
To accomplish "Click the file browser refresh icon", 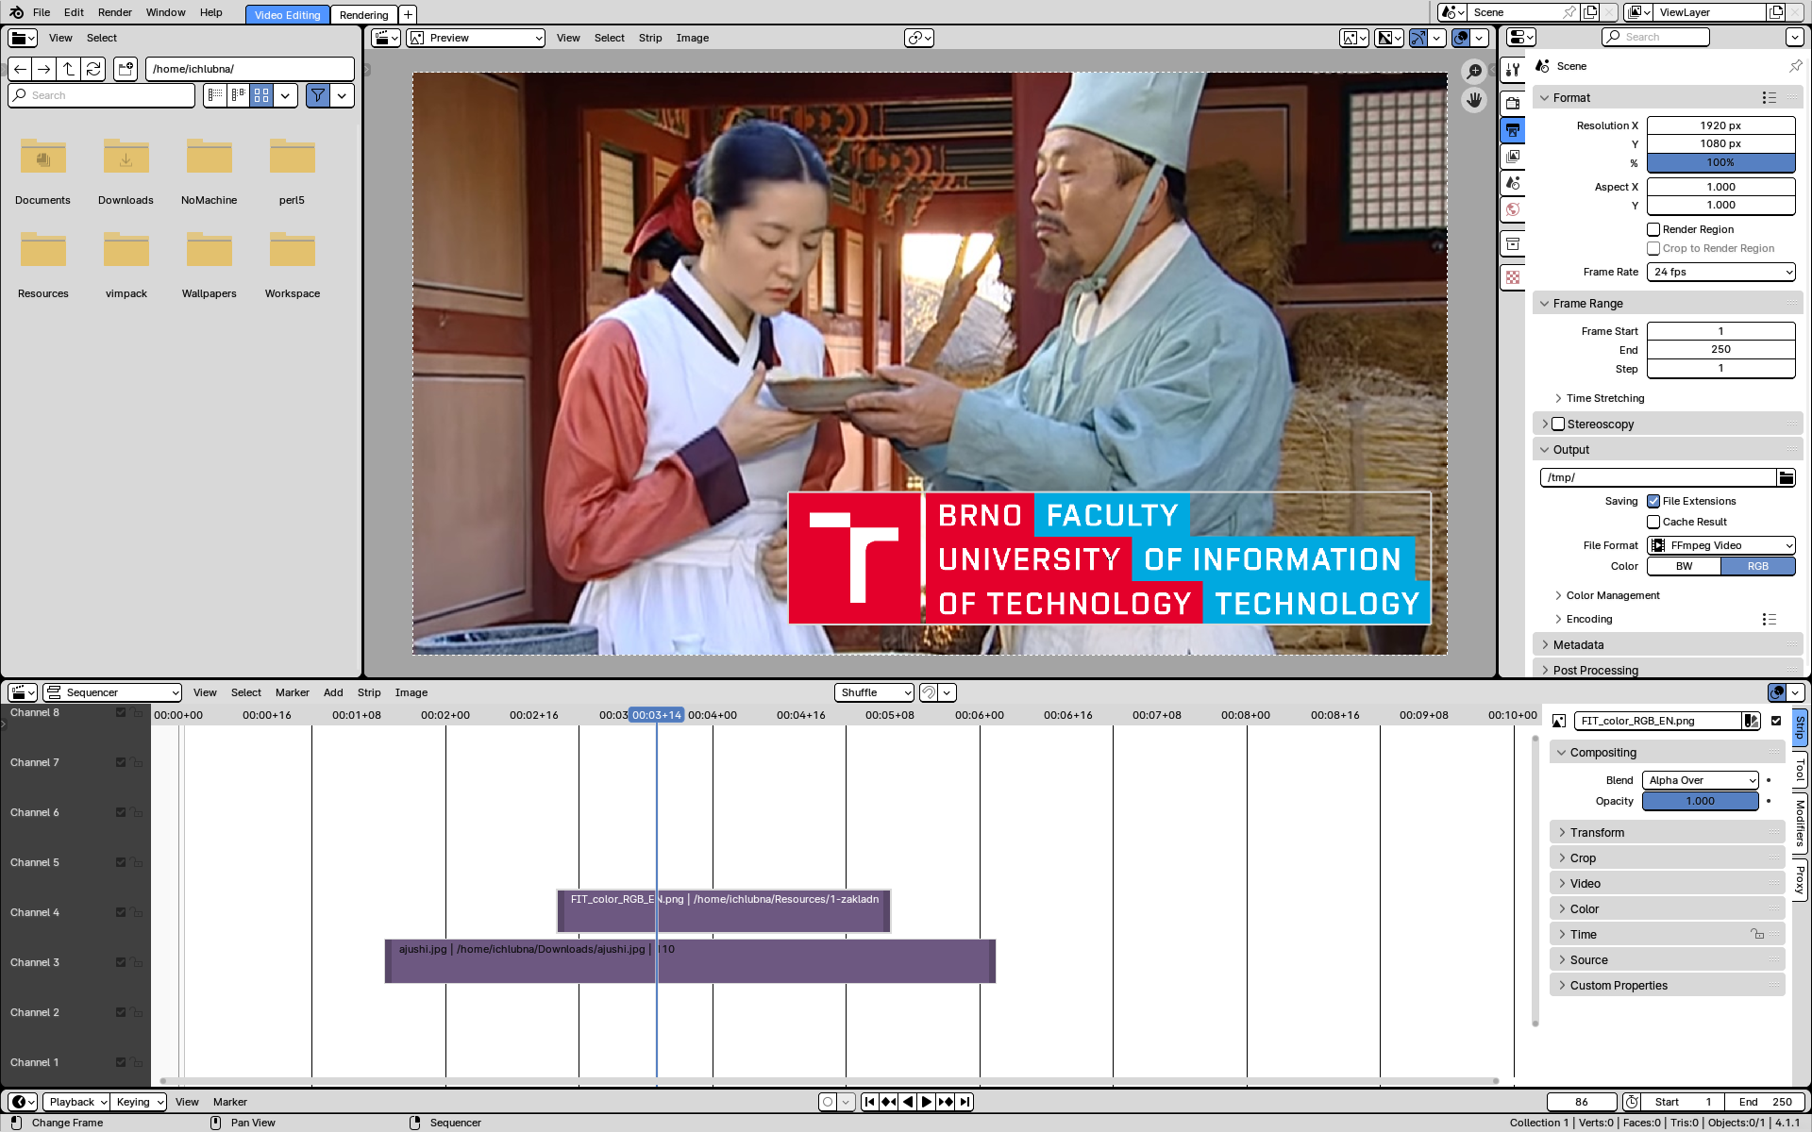I will tap(92, 69).
